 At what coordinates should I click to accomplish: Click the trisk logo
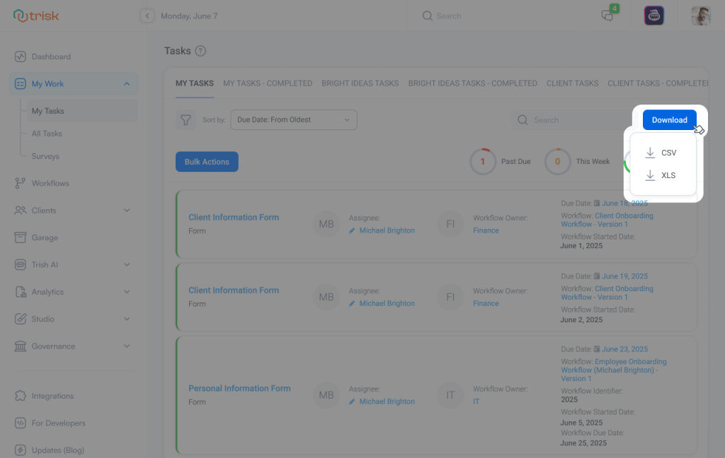(x=36, y=16)
